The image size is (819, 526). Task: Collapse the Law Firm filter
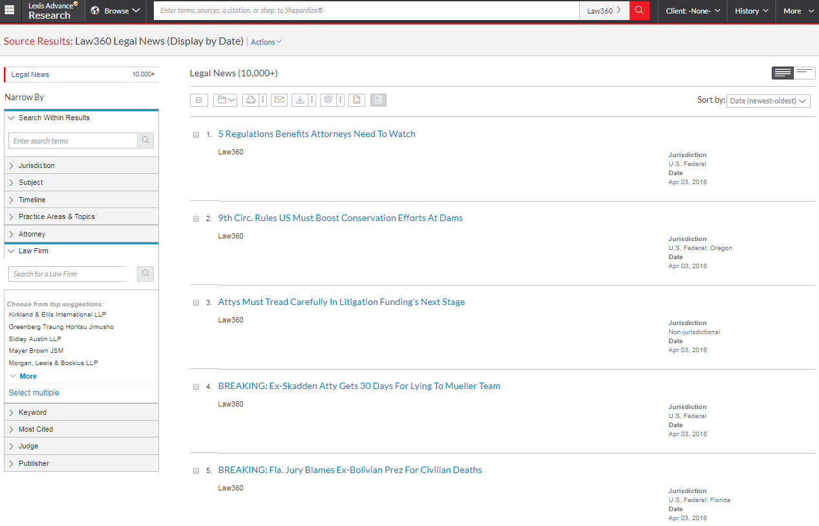click(81, 251)
